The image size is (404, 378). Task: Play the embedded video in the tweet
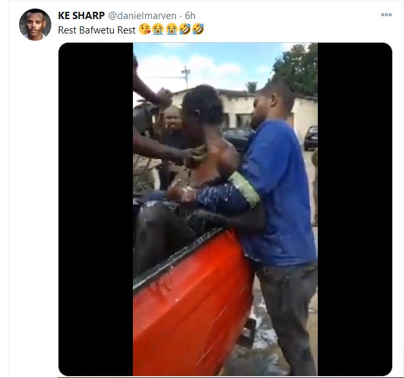coord(225,209)
